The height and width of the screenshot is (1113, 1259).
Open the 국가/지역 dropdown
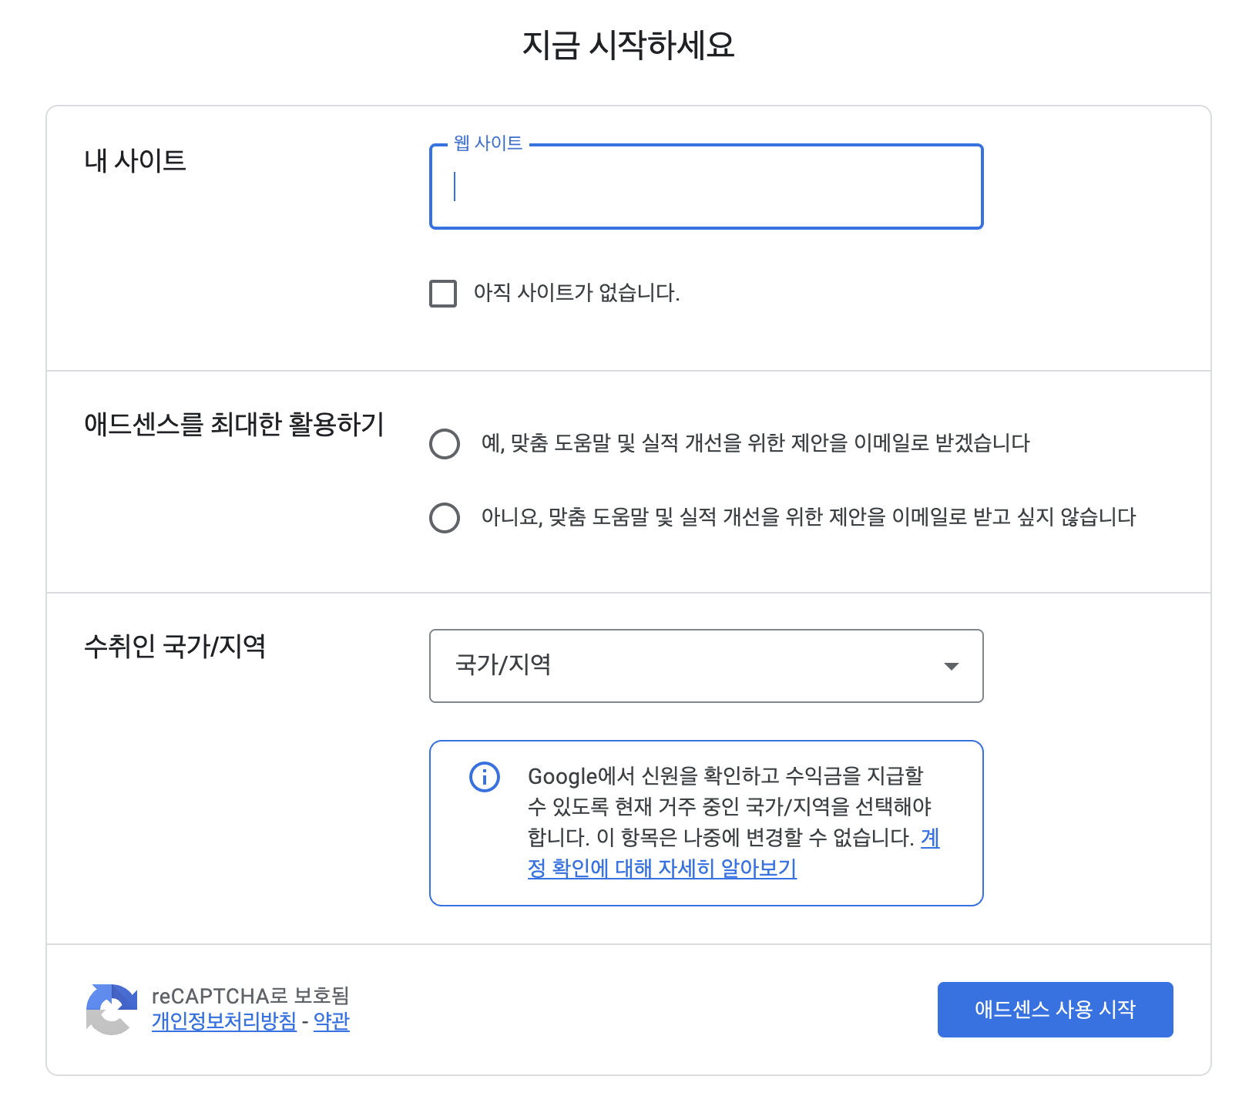coord(706,666)
